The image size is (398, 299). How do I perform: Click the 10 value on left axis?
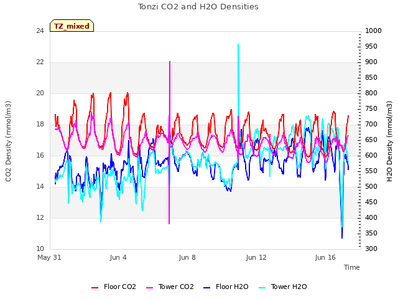[x=40, y=249]
